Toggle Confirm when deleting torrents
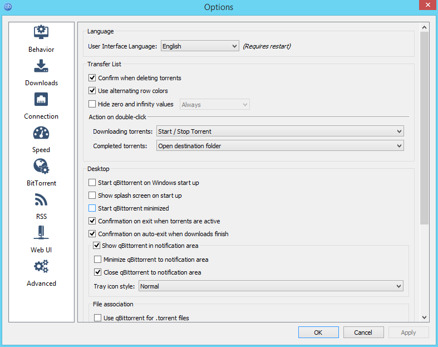Image resolution: width=438 pixels, height=347 pixels. (x=92, y=78)
